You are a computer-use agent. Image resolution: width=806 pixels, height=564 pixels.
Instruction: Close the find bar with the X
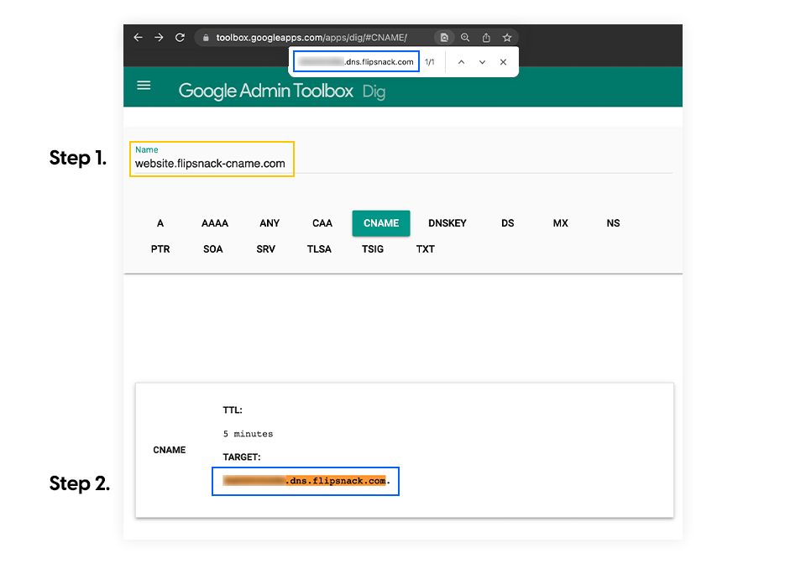click(503, 61)
